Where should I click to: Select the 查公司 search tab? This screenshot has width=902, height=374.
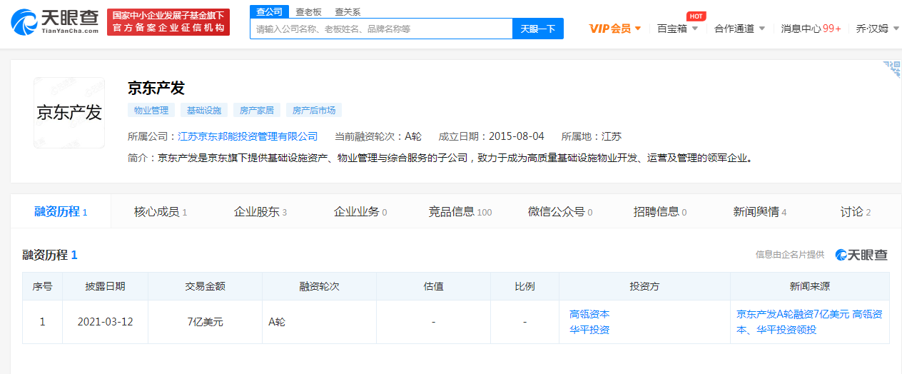[x=269, y=11]
